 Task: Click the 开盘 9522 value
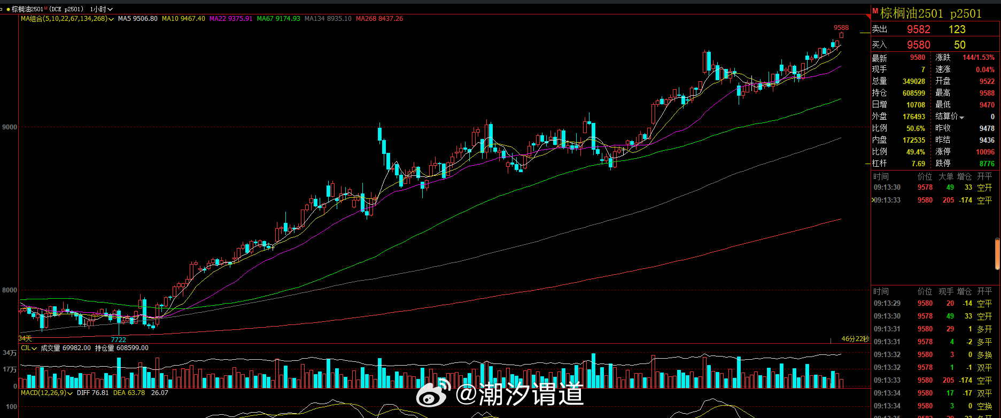[x=987, y=81]
